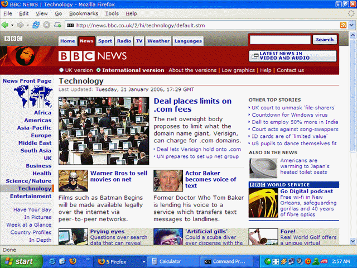
Task: Expand the Firefox taskbar group dropdown
Action: pos(144,262)
